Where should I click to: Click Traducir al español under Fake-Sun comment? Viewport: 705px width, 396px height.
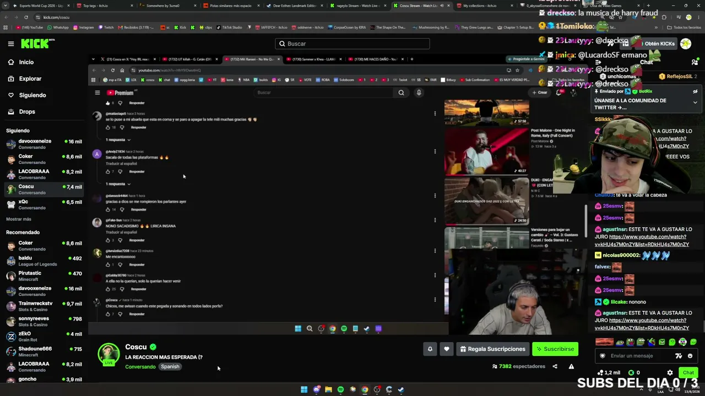click(121, 232)
